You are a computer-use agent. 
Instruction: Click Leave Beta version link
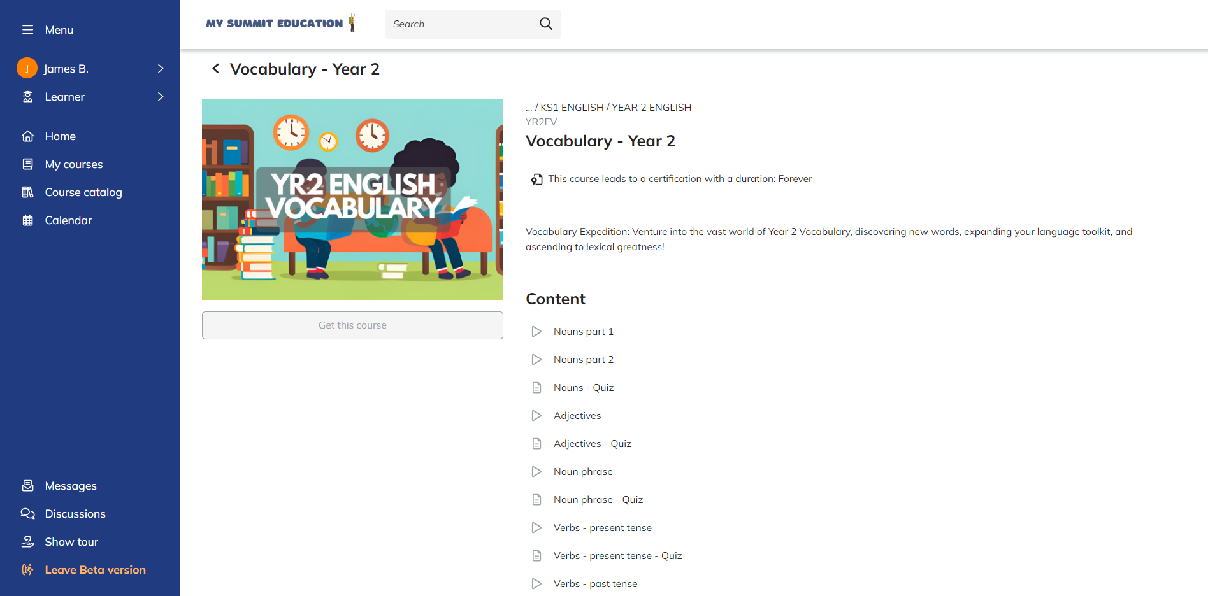tap(95, 570)
